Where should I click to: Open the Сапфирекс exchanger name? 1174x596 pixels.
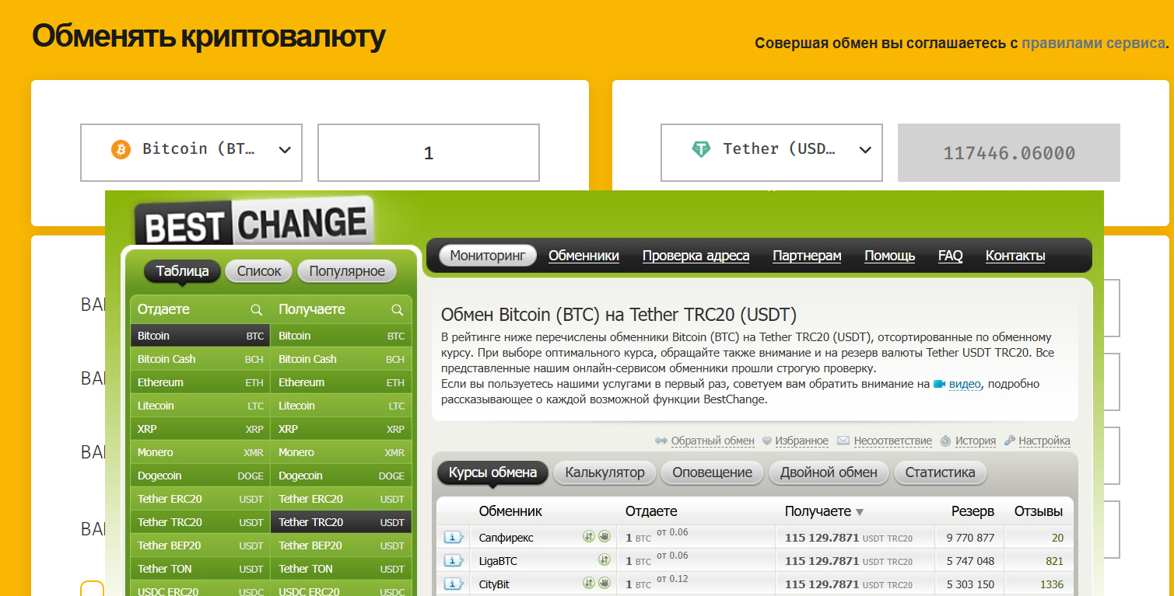[506, 538]
